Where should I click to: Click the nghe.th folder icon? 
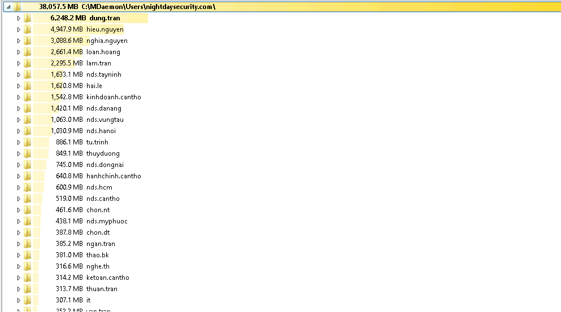click(x=28, y=266)
